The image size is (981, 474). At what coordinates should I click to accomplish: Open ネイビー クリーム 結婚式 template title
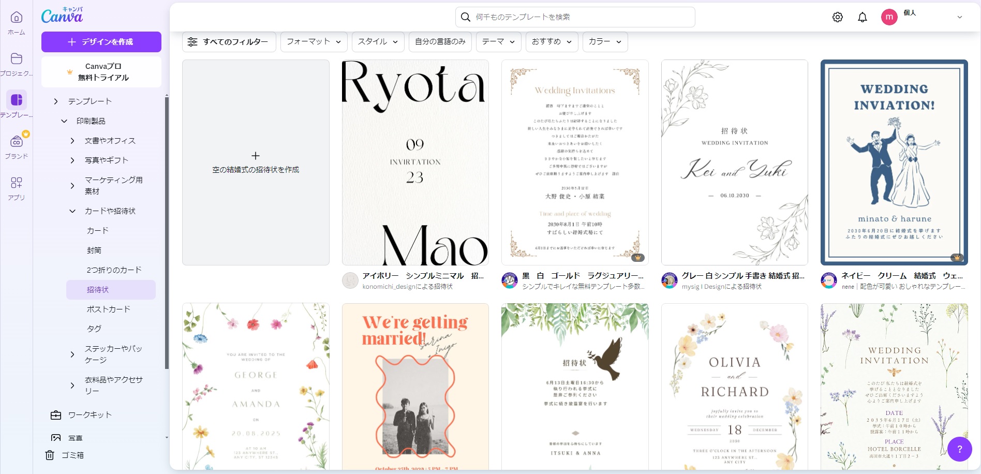pos(902,276)
